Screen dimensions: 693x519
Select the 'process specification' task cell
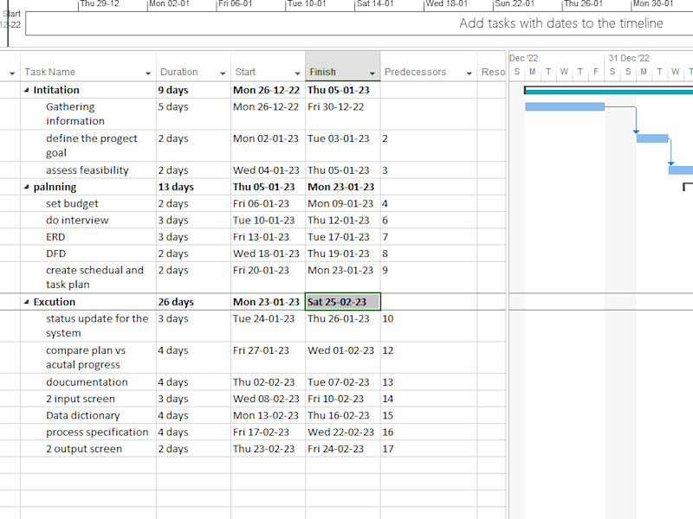(x=88, y=432)
